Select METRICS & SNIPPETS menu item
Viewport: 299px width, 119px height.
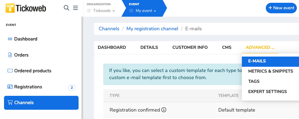pos(270,71)
